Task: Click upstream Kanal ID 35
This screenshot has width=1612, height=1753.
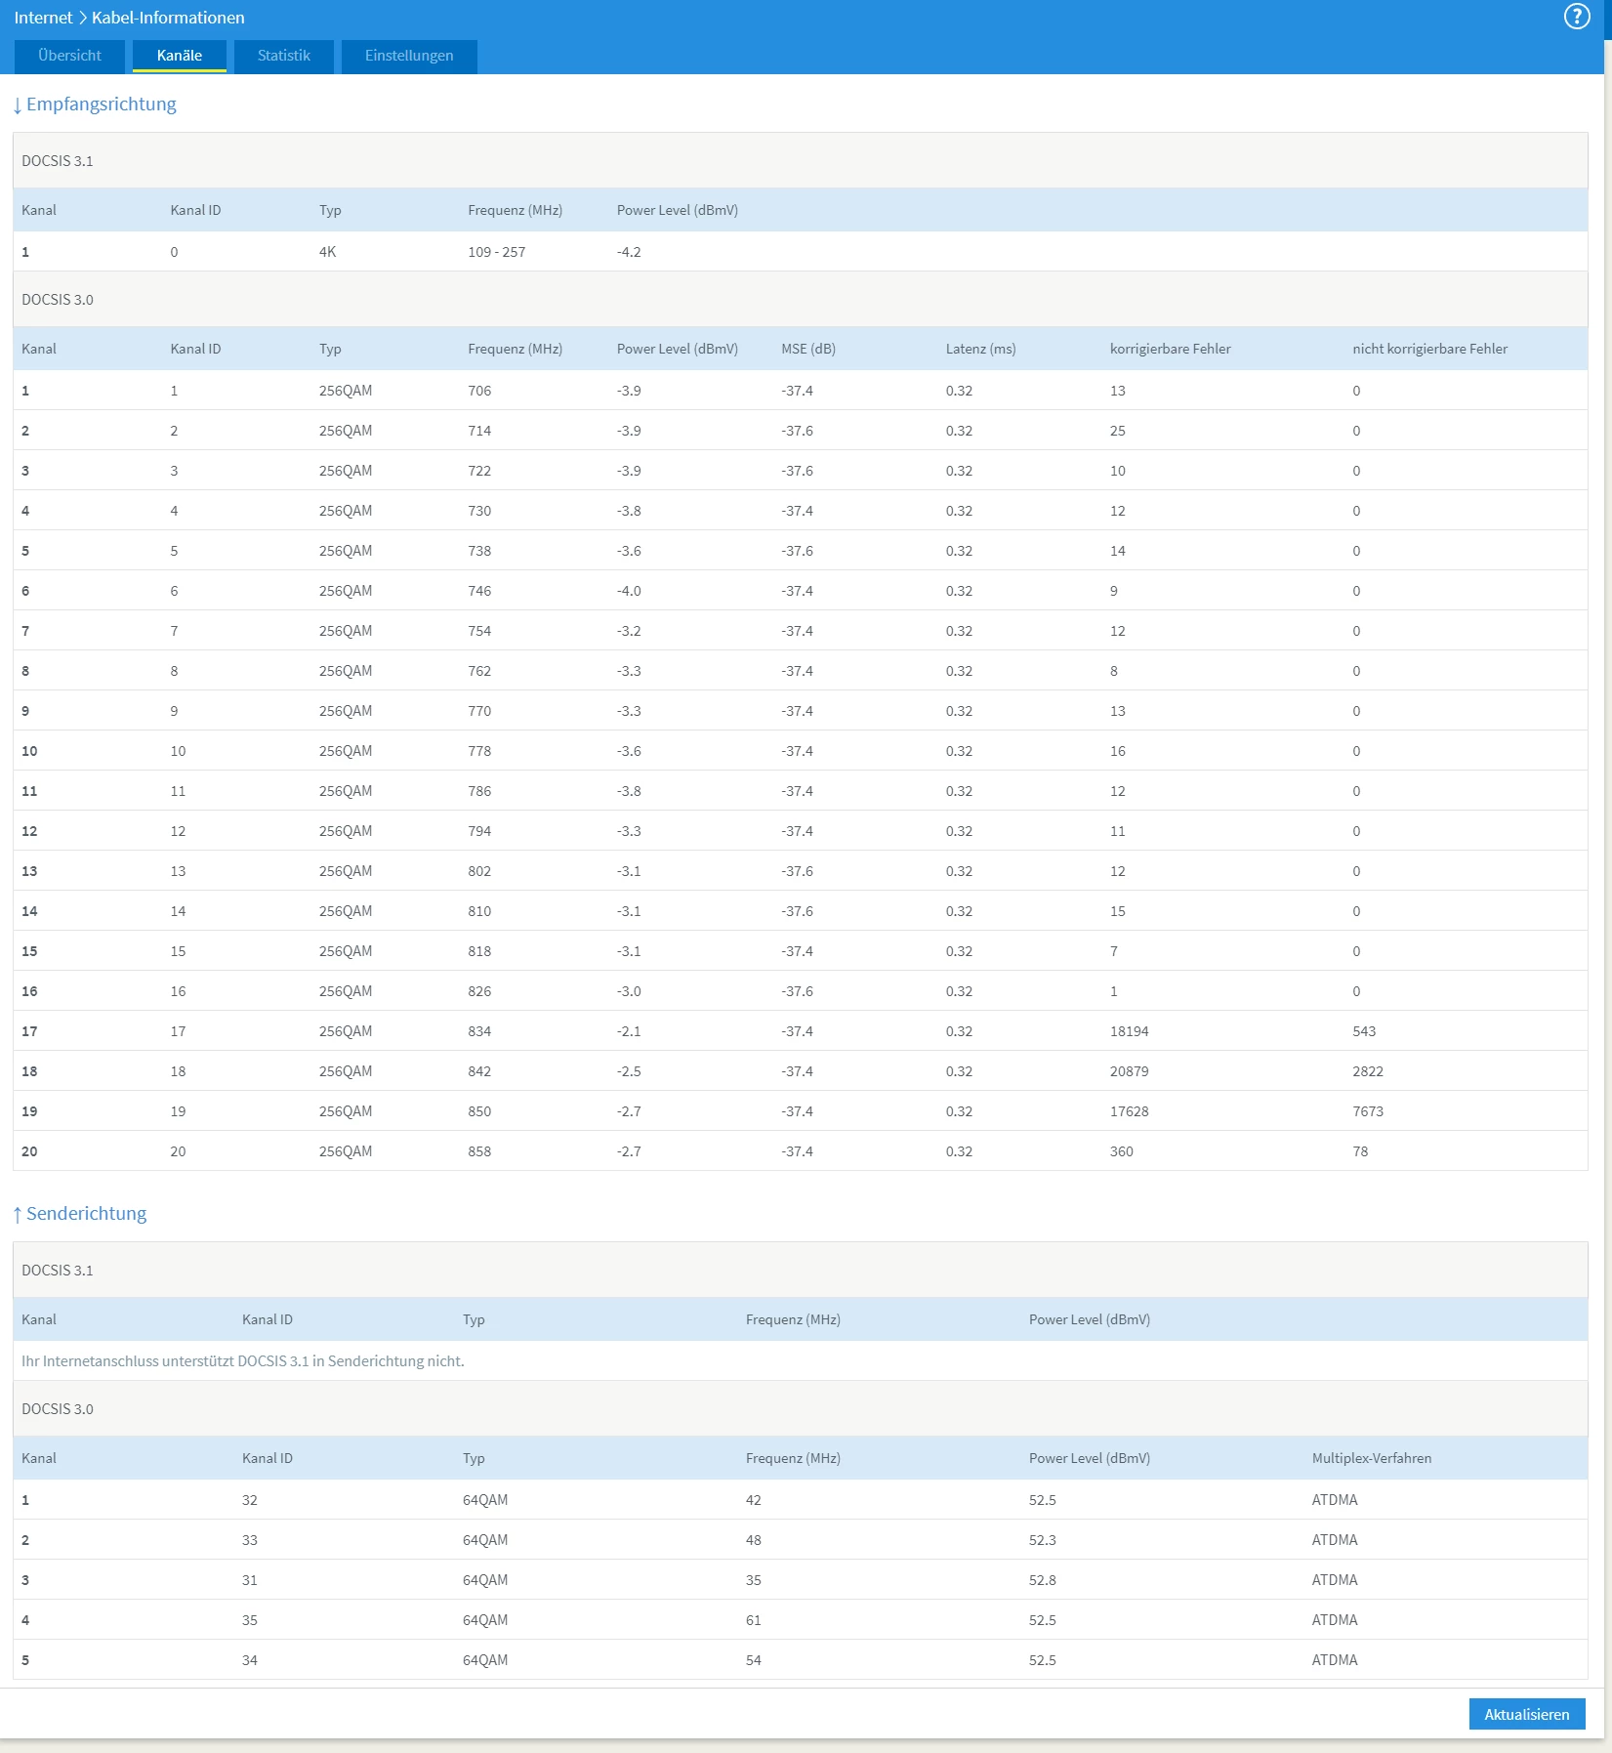Action: click(250, 1620)
